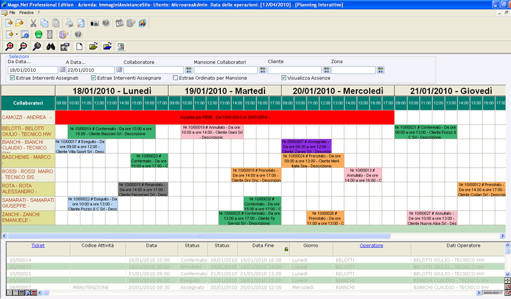Click MANUTENZIONE cell in ticket grid
511x299 pixels.
[x=91, y=288]
